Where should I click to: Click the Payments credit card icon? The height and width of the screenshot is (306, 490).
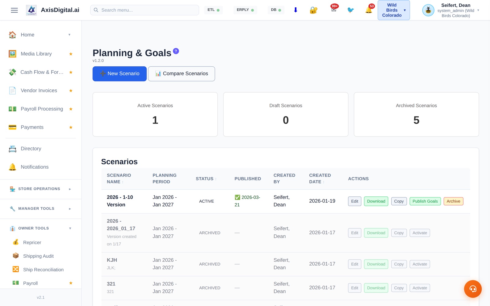click(x=13, y=127)
